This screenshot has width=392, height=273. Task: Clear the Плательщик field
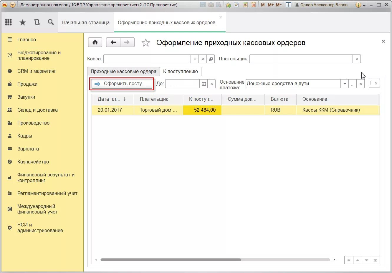coord(357,59)
